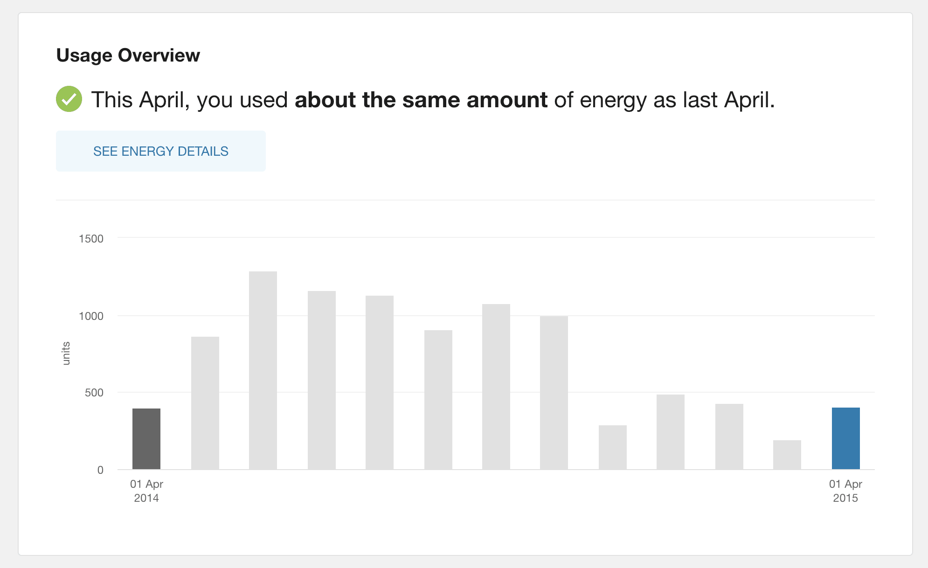This screenshot has width=928, height=568.
Task: Click the 01 Apr 2014 axis label
Action: coord(146,491)
